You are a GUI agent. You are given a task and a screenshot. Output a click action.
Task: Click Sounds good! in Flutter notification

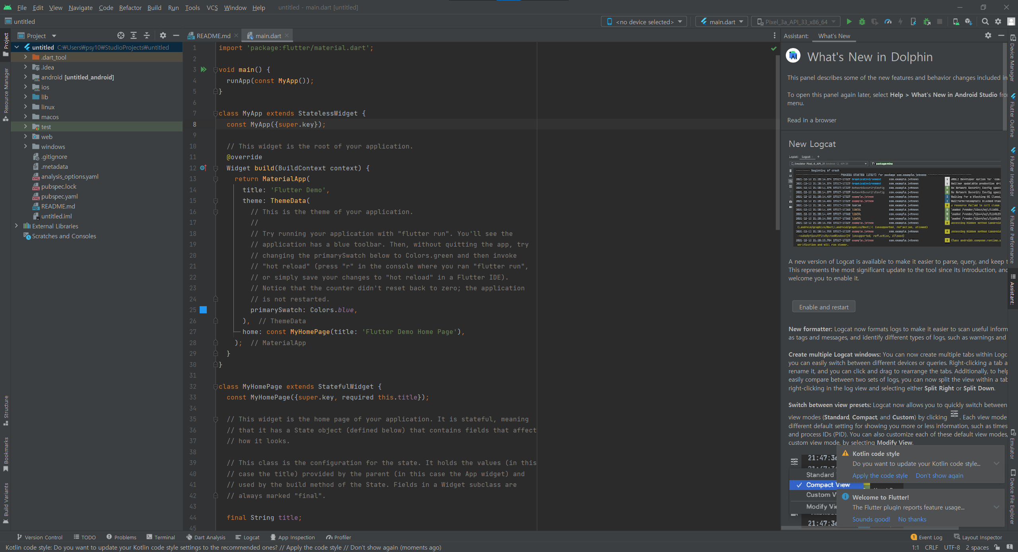[x=871, y=519]
